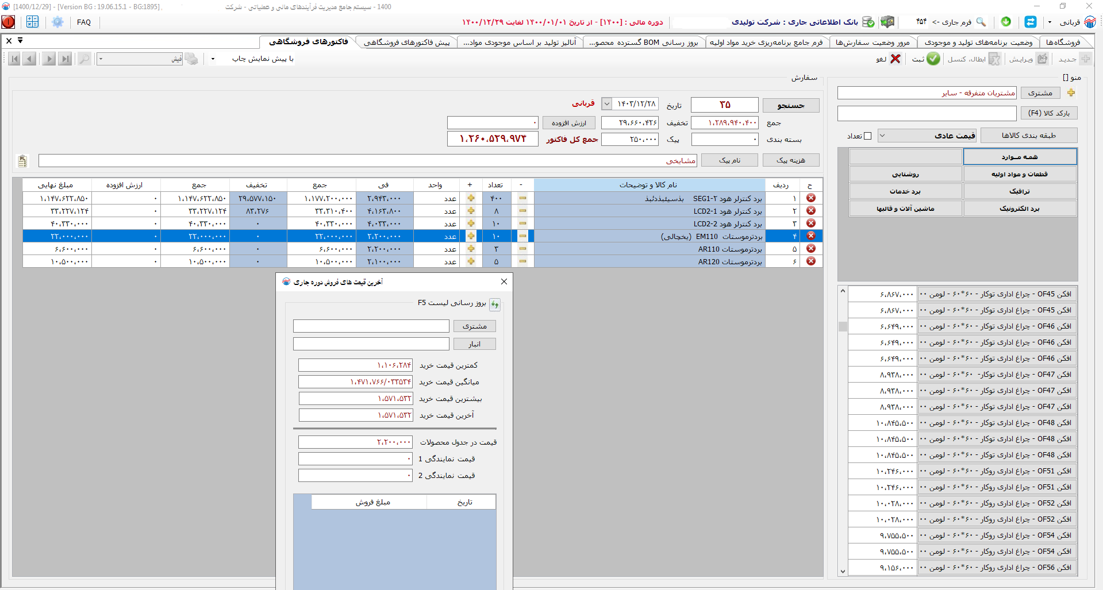Image resolution: width=1103 pixels, height=590 pixels.
Task: Click the blue swap/refresh arrows icon
Action: click(x=1031, y=22)
